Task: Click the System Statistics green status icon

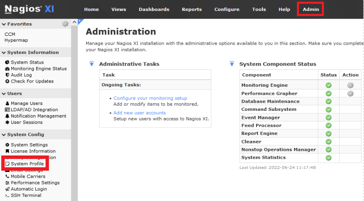Action: 329,158
